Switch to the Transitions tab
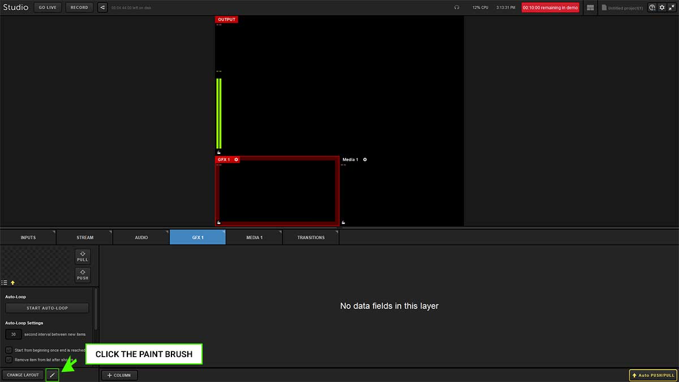The image size is (679, 382). [311, 238]
